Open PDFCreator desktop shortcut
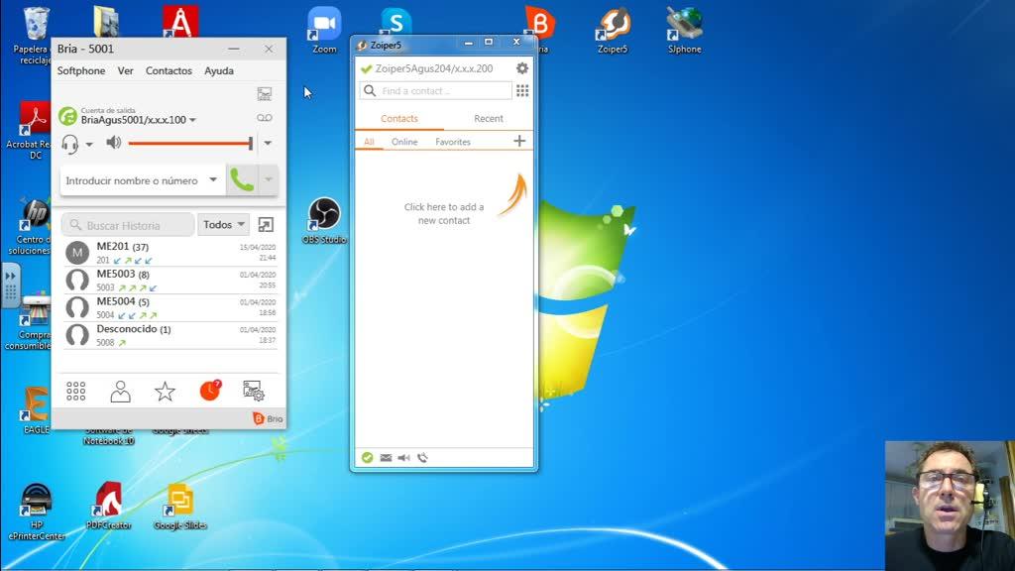 pos(109,507)
